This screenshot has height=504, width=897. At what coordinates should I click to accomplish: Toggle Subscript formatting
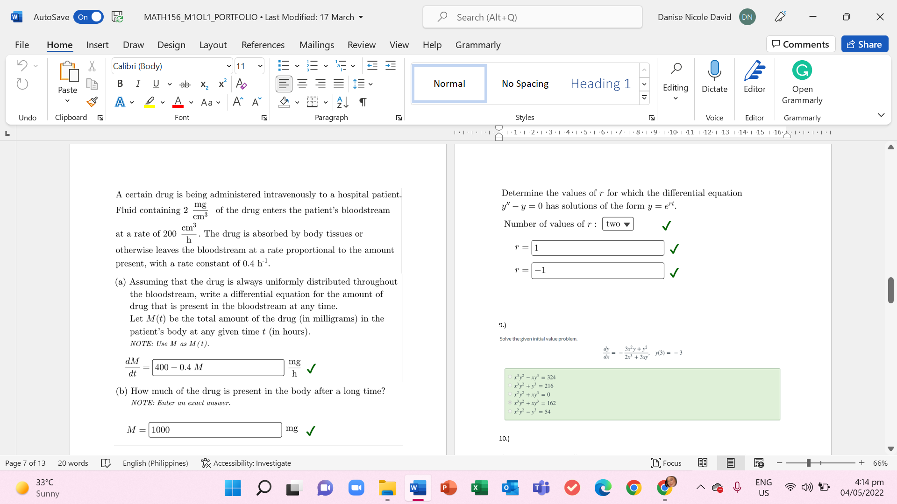coord(204,84)
